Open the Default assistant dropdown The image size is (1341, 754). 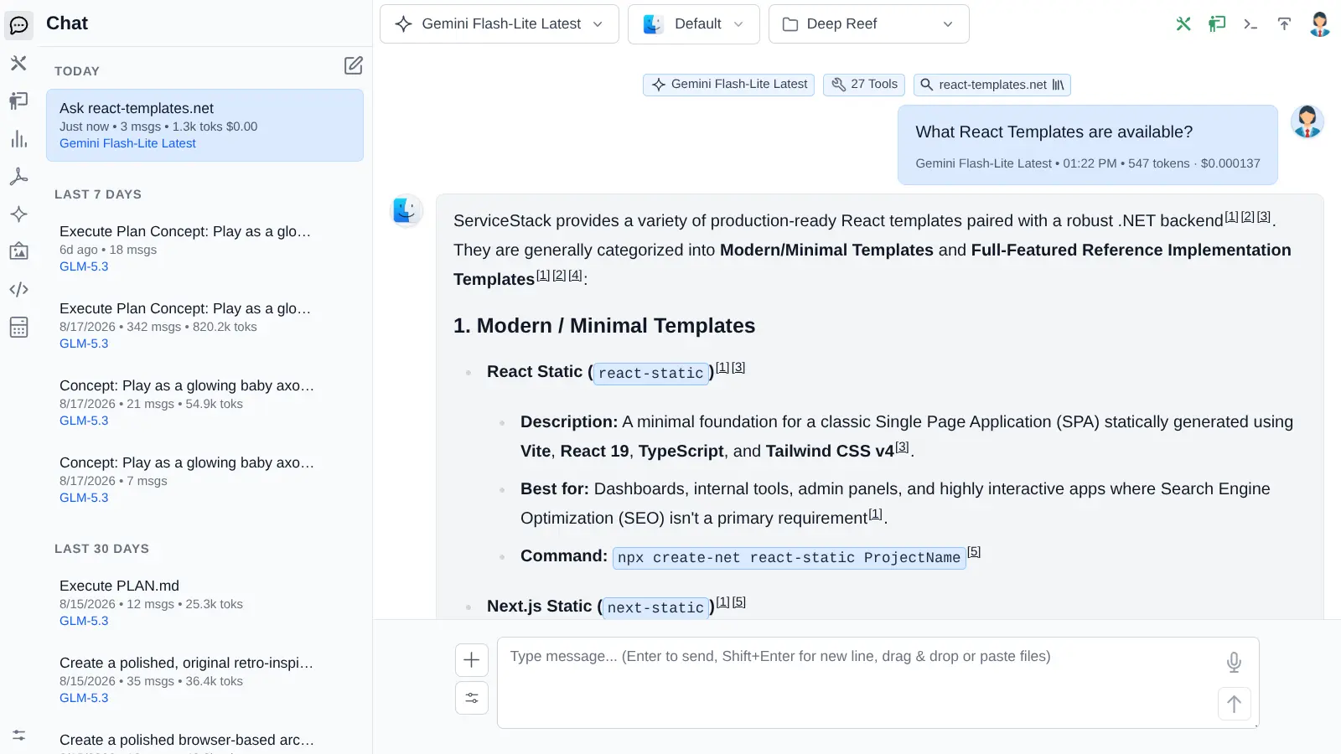click(x=694, y=24)
